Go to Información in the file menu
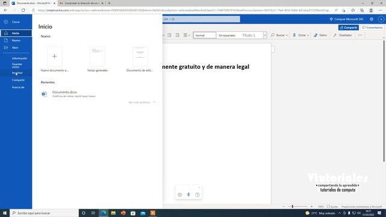This screenshot has height=217, width=386. click(19, 58)
